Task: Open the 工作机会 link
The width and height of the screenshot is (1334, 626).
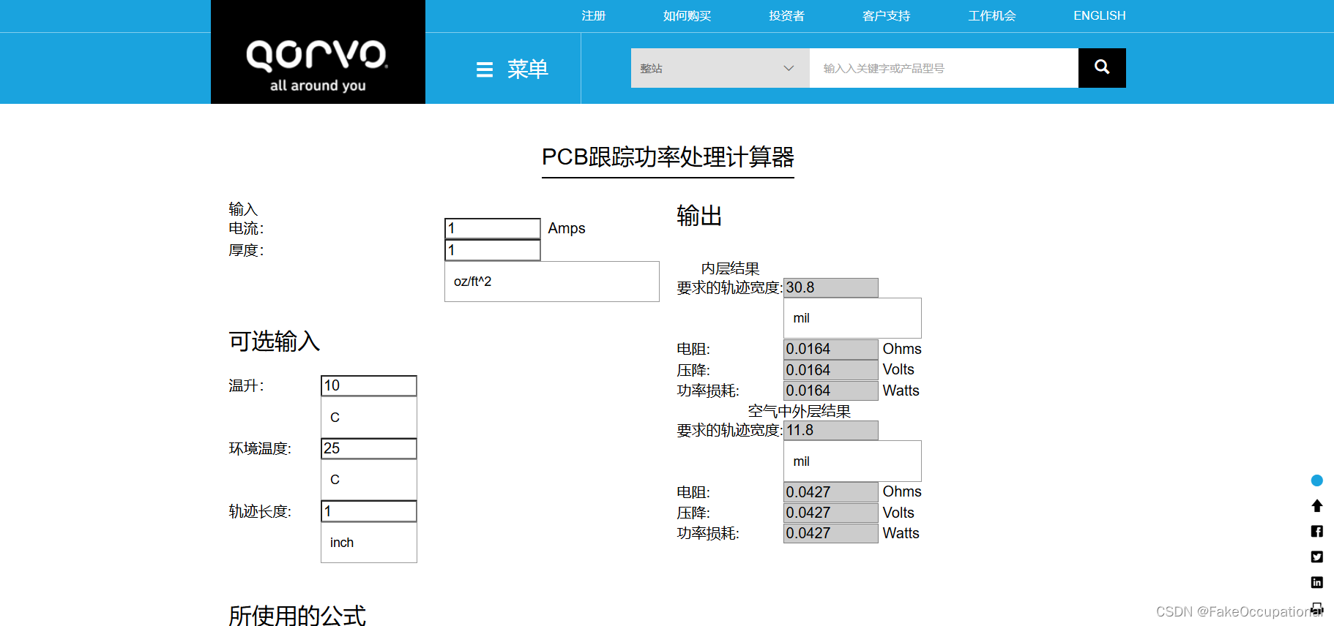Action: click(x=991, y=15)
